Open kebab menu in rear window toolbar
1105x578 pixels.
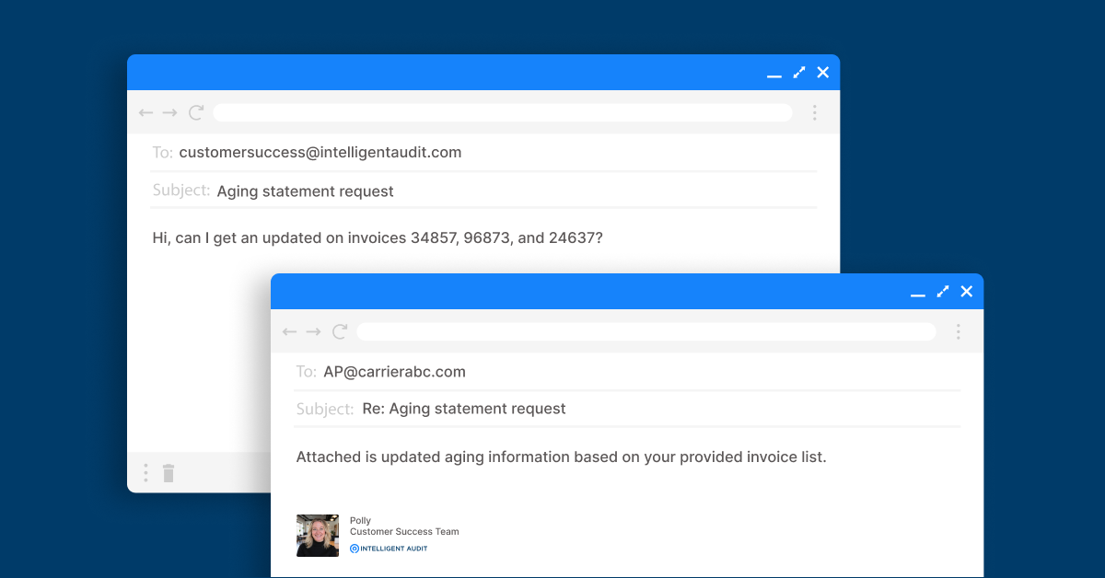coord(815,112)
